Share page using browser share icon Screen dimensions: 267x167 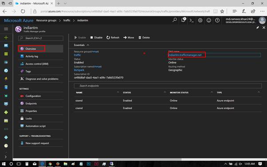(x=253, y=11)
